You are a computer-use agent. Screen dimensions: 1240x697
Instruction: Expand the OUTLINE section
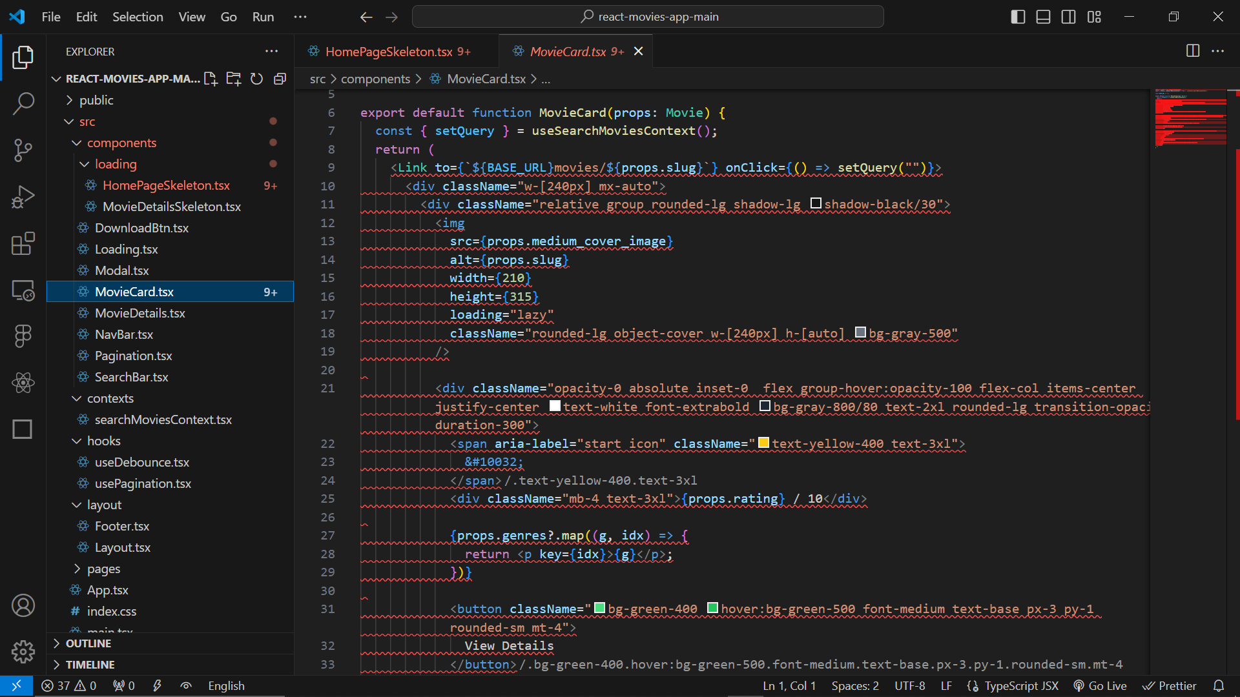pos(88,643)
